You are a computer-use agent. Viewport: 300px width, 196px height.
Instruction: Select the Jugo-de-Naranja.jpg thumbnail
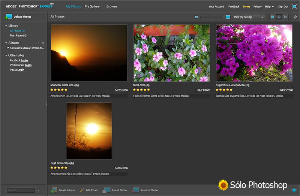point(89,131)
